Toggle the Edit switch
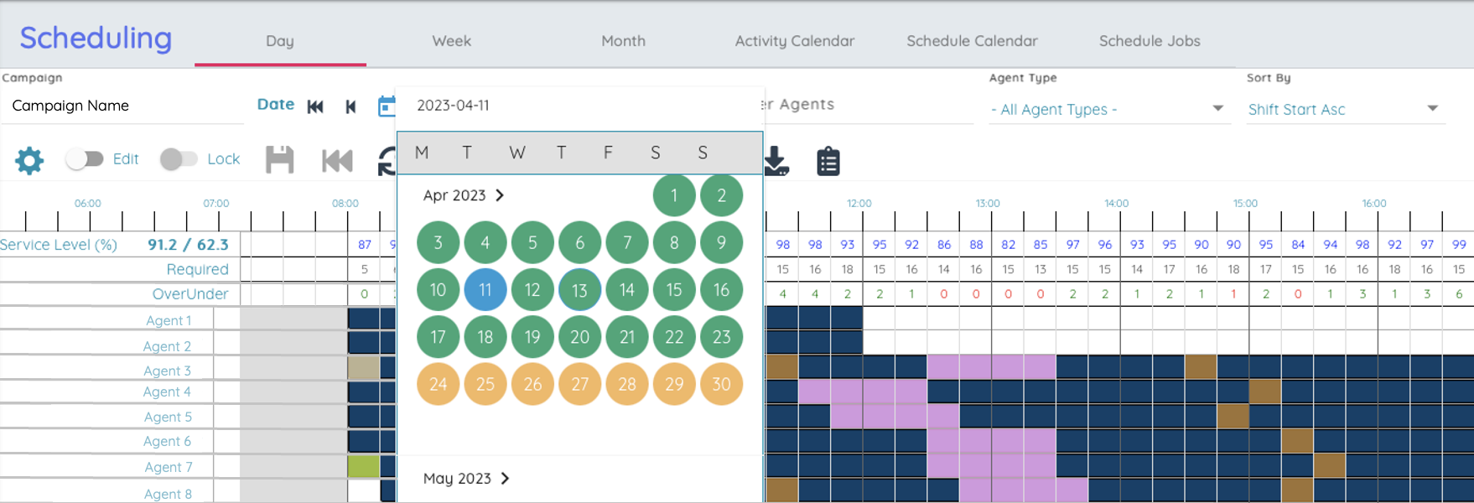Screen dimensions: 1474x503 (85, 159)
